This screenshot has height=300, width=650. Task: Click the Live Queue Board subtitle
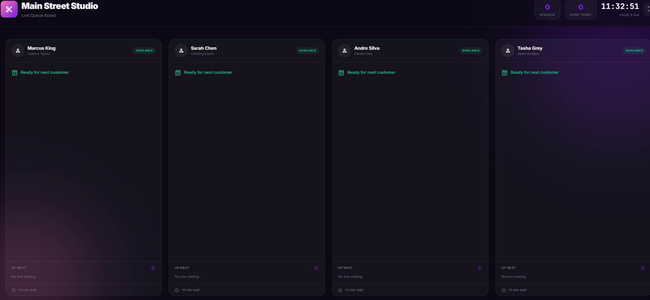pyautogui.click(x=39, y=15)
